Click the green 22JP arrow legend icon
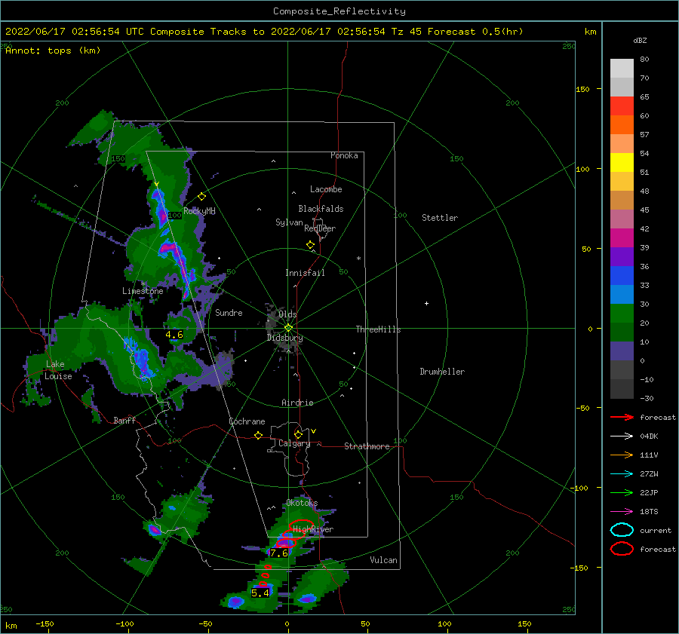The image size is (679, 634). pos(622,492)
